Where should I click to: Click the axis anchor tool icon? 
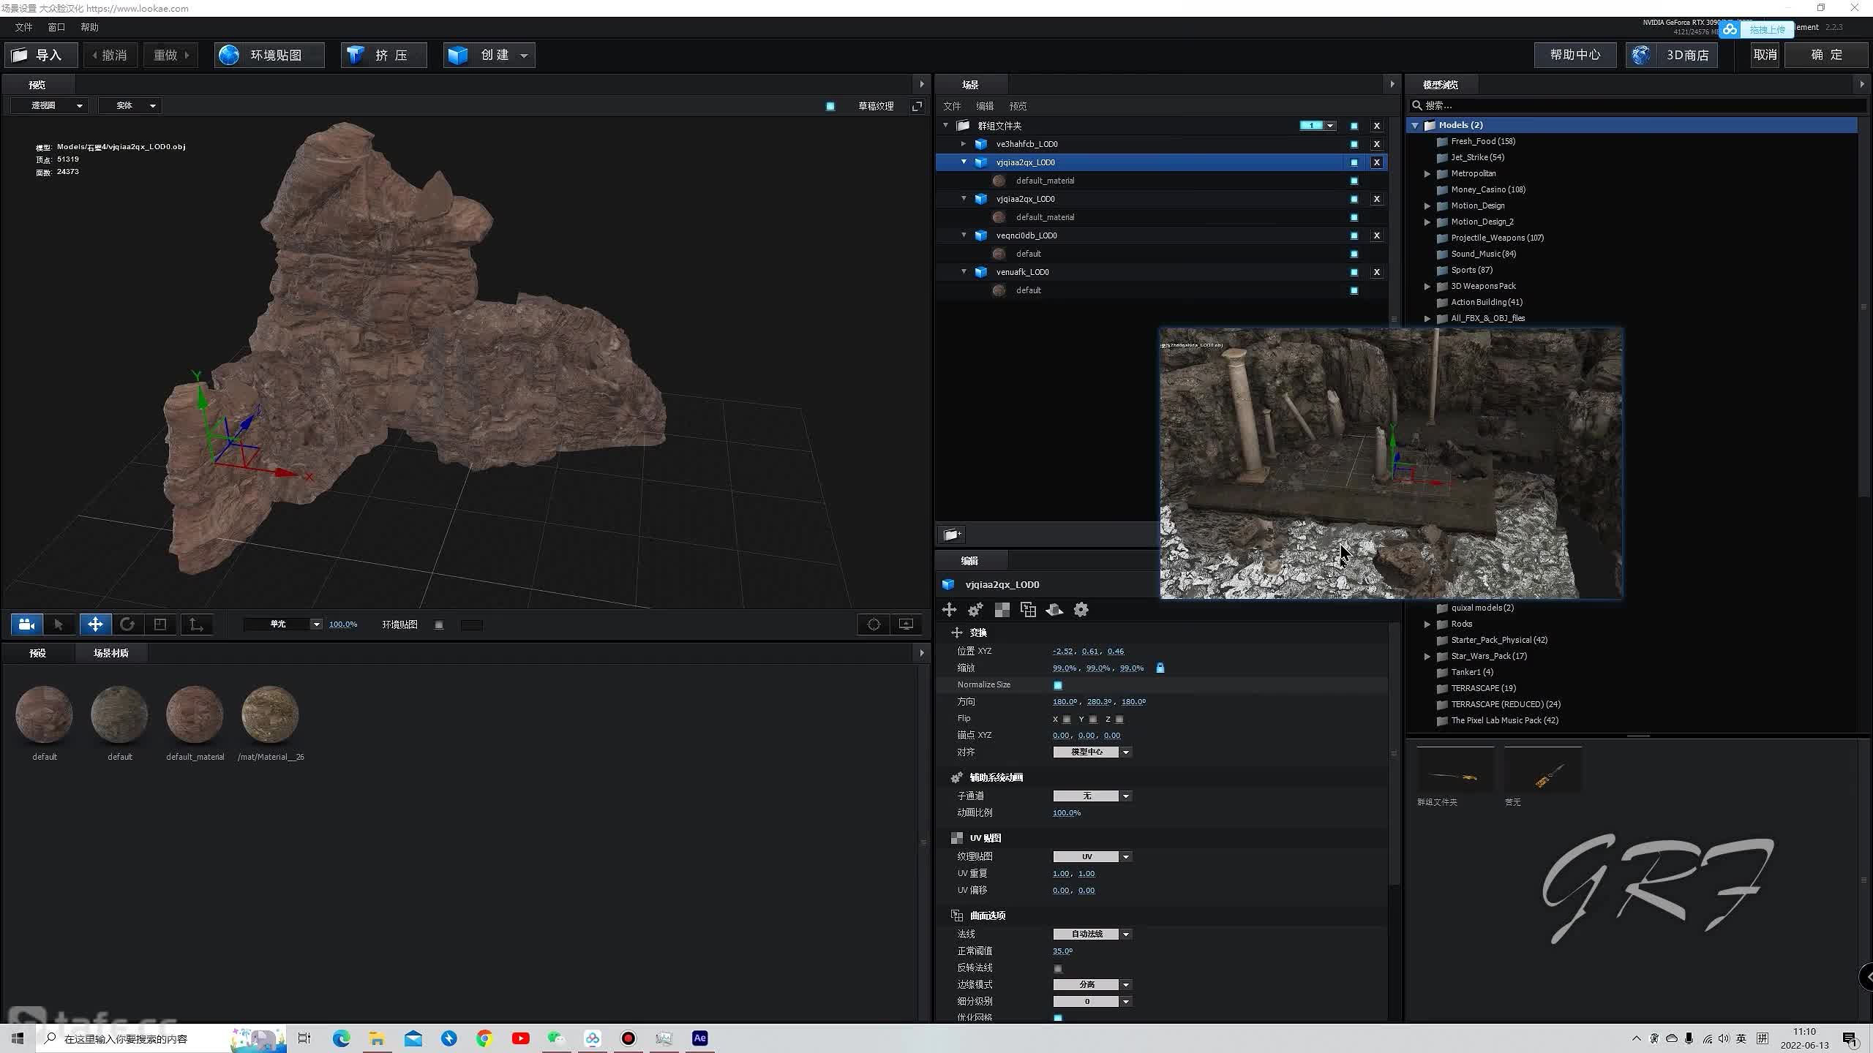[x=196, y=624]
